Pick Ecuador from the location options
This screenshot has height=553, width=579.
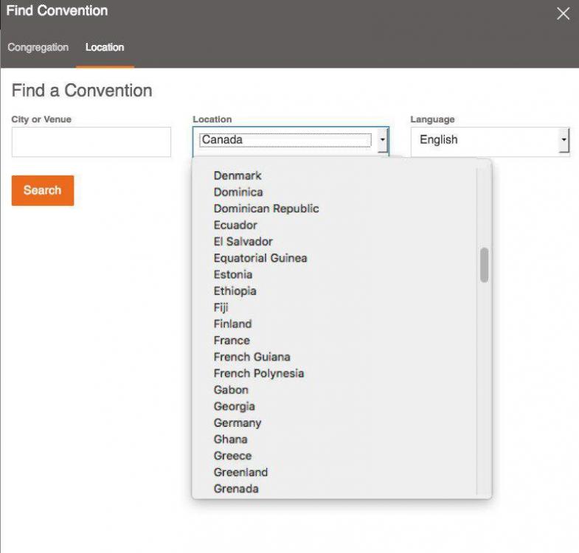tap(235, 225)
